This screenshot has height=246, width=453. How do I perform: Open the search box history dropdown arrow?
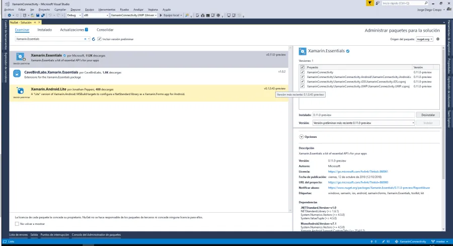pyautogui.click(x=89, y=39)
